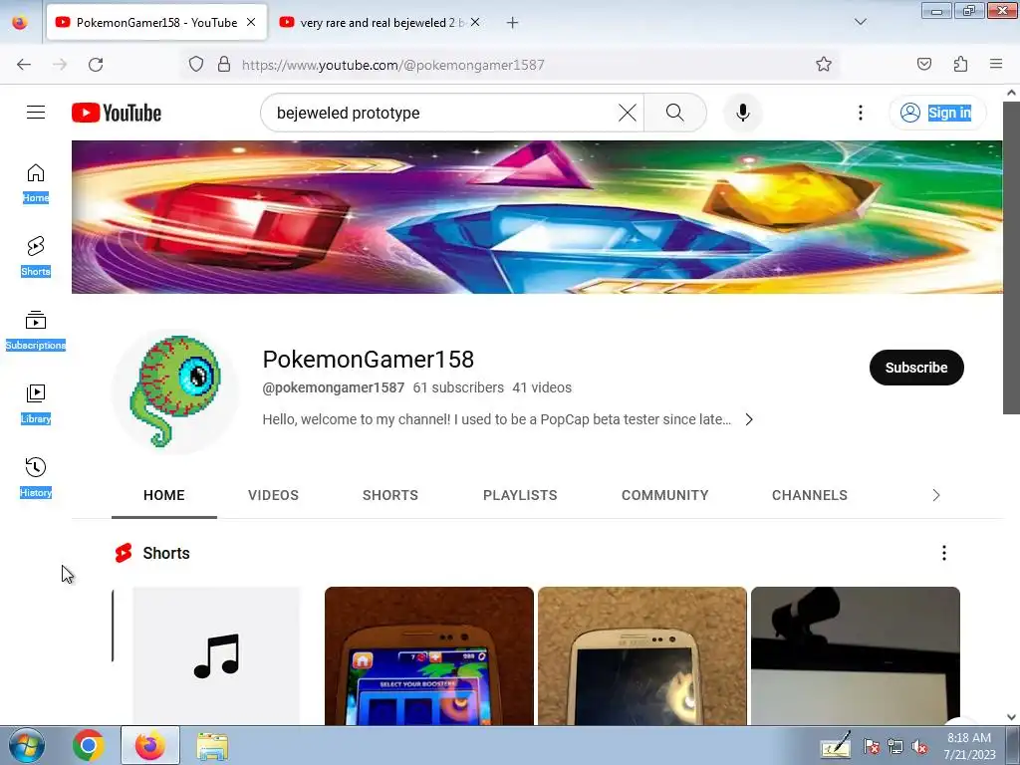
Task: Open the Firefox application menu
Action: 996,64
